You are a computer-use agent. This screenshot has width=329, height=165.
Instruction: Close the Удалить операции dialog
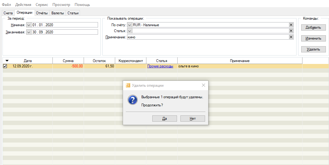click(x=204, y=85)
